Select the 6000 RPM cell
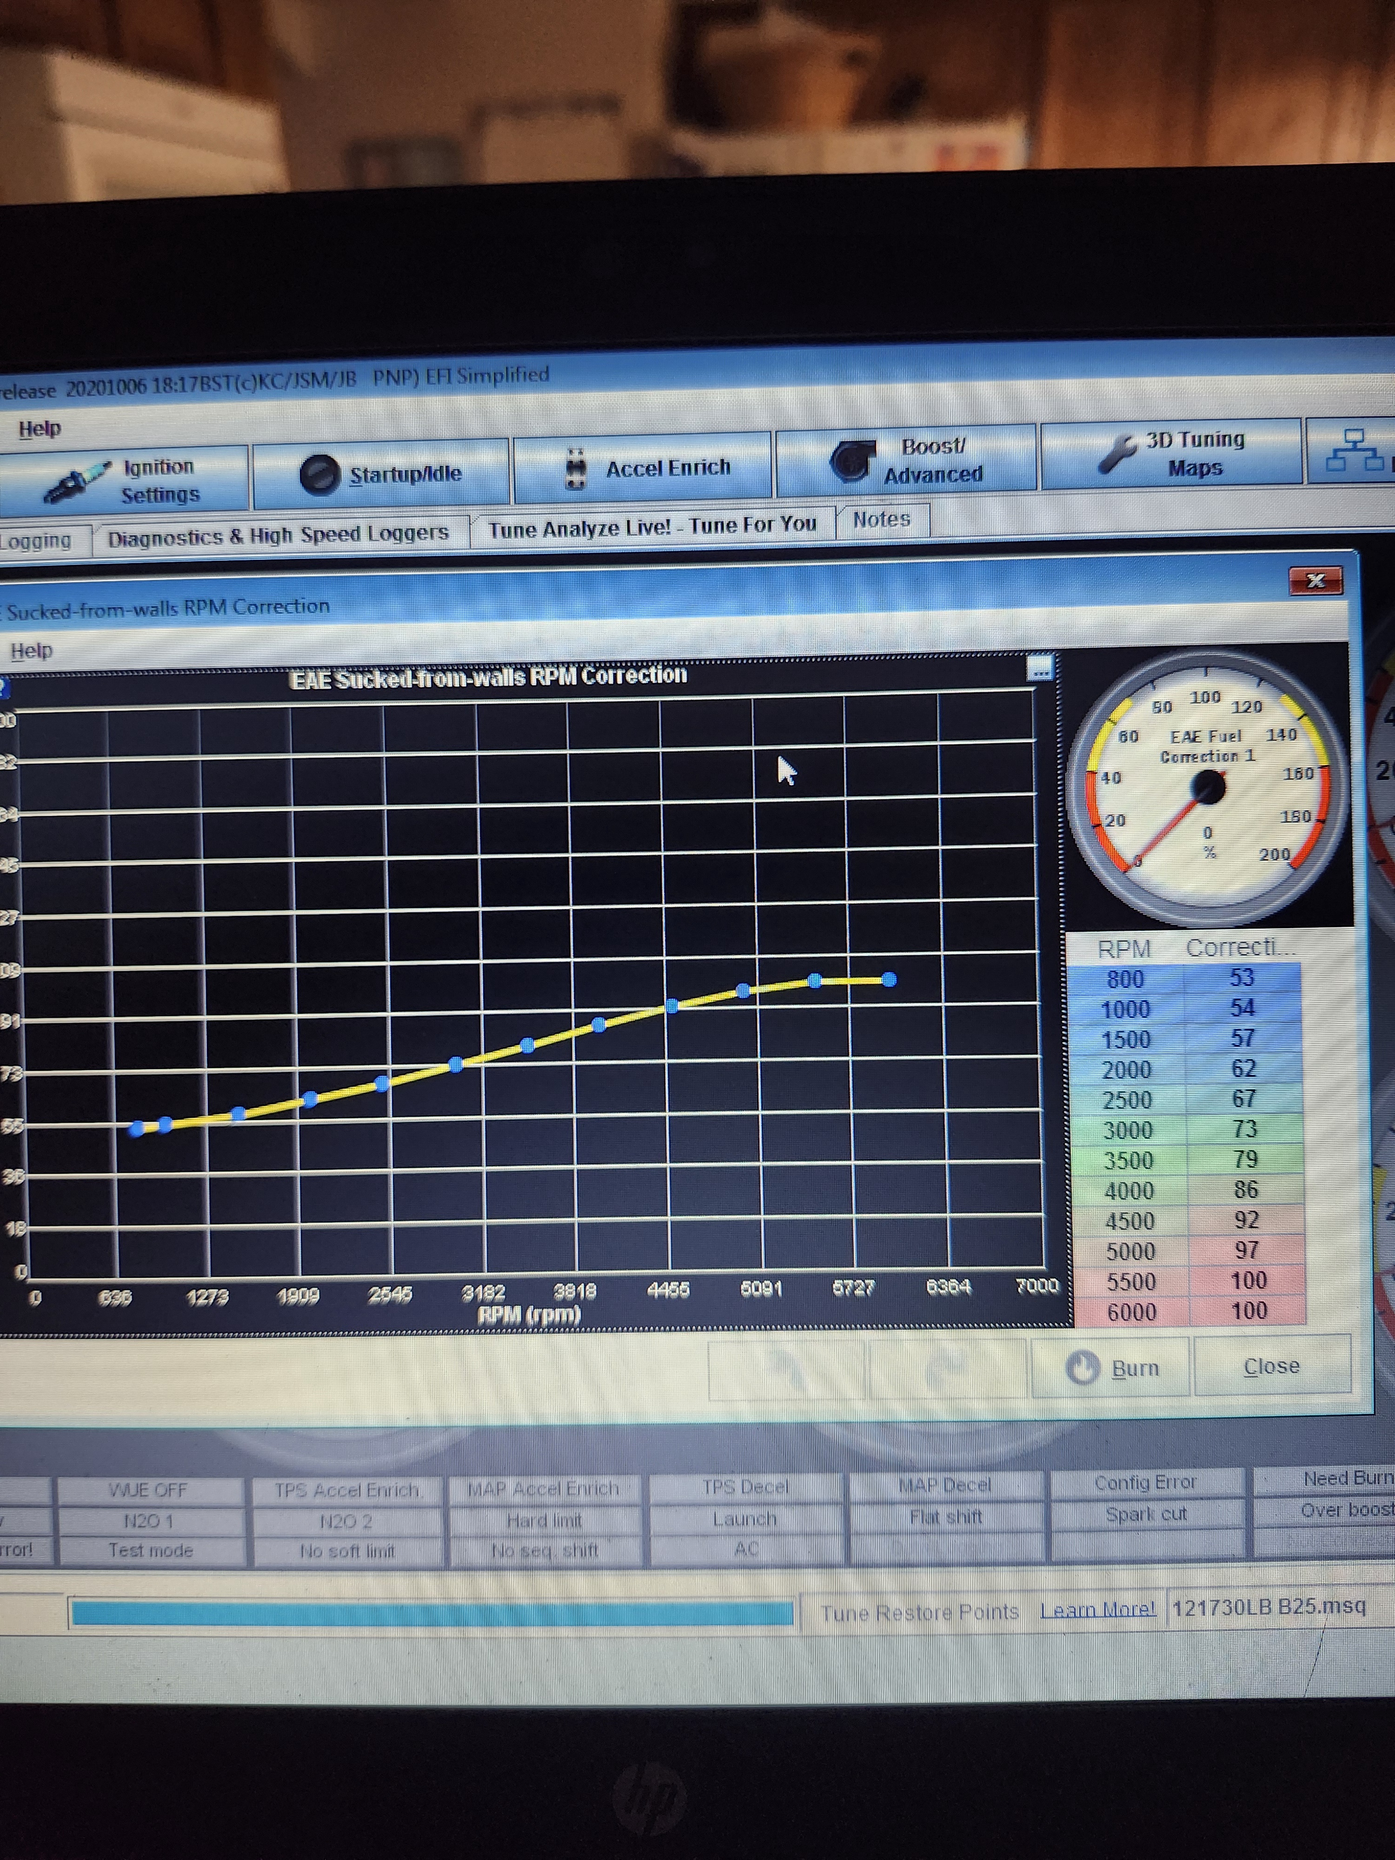 click(x=1132, y=1313)
